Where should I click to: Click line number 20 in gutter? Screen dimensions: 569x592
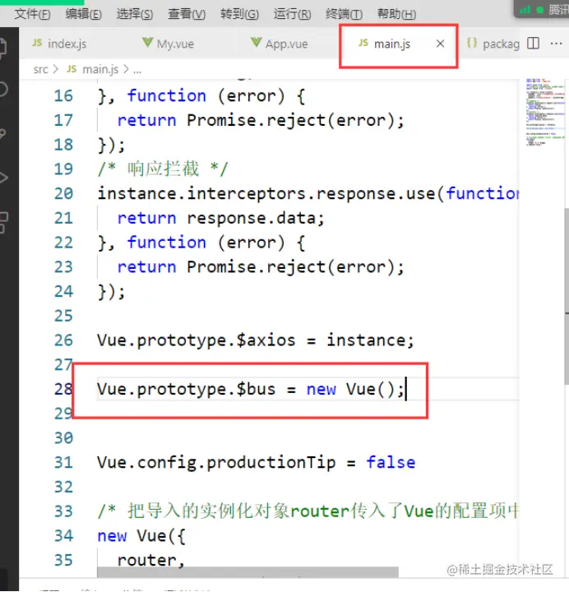63,194
